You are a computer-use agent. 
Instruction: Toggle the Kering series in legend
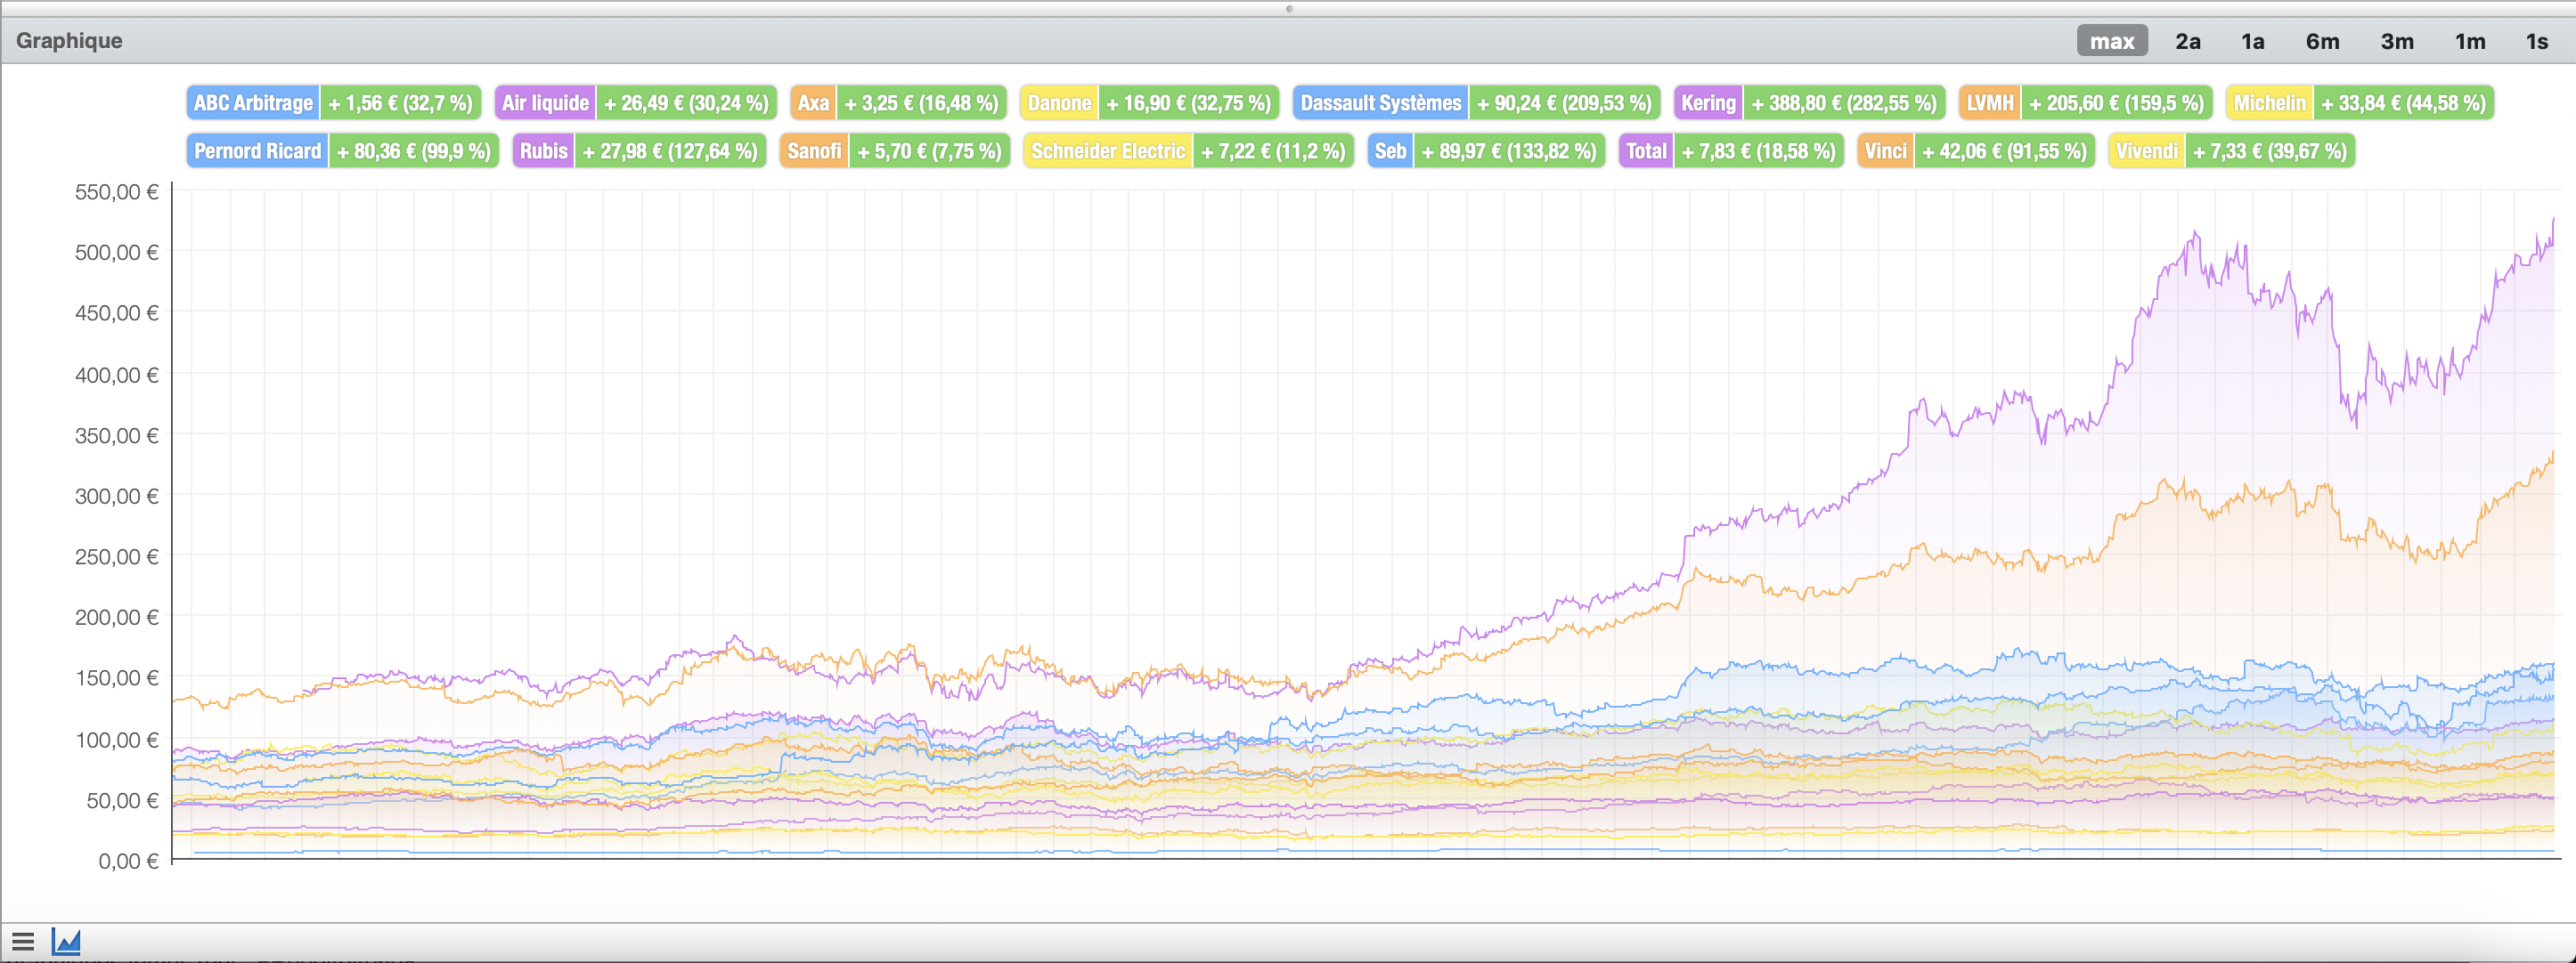tap(1708, 103)
